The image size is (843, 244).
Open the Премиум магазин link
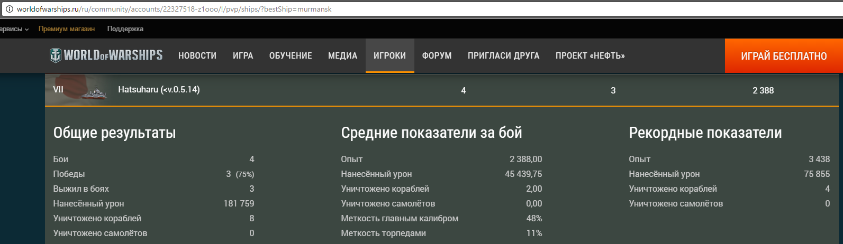pos(67,29)
